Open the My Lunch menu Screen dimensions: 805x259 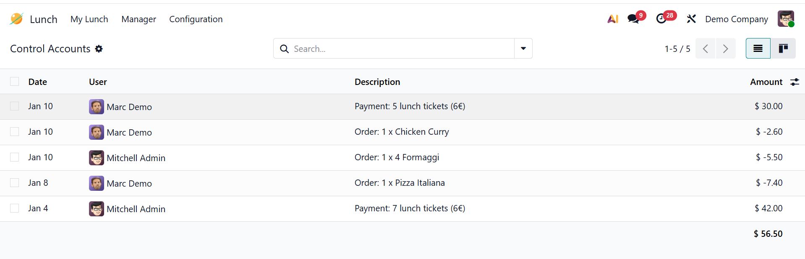(x=89, y=19)
